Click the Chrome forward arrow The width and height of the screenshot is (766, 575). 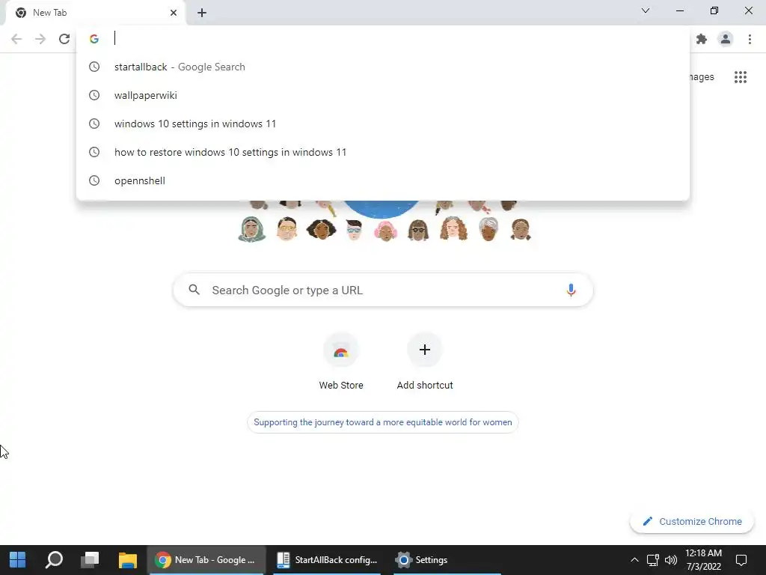coord(40,39)
